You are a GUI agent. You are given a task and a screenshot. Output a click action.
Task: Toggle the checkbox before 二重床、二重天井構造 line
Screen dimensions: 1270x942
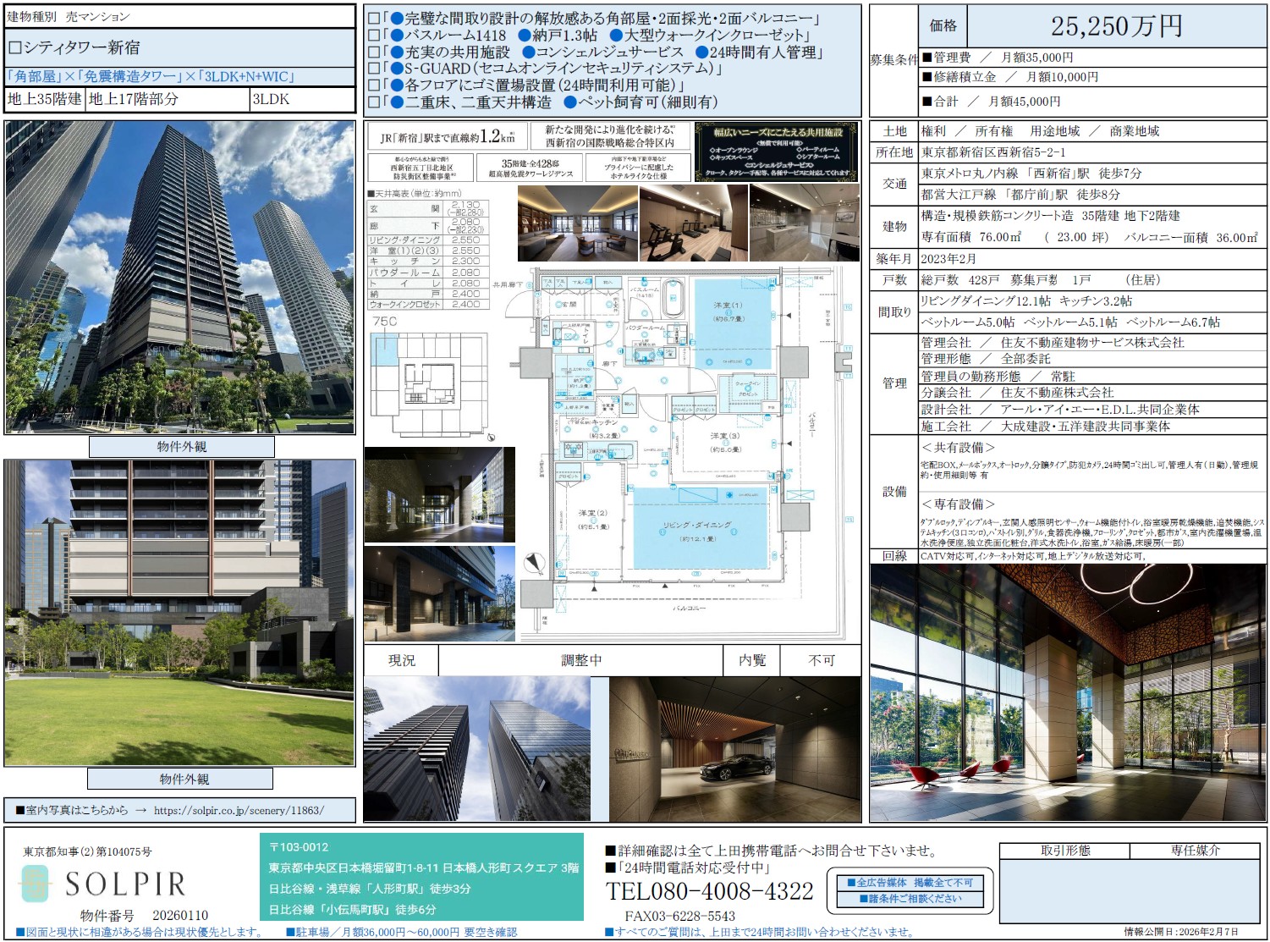[373, 102]
